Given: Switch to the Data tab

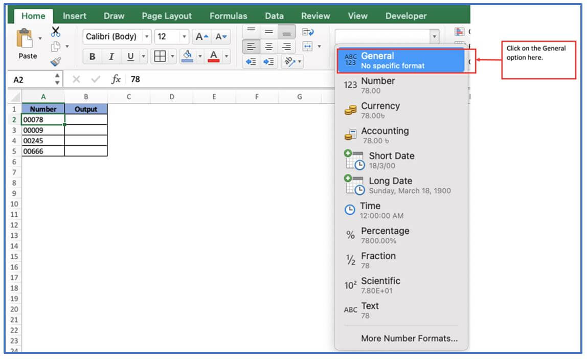Looking at the screenshot, I should (x=275, y=16).
